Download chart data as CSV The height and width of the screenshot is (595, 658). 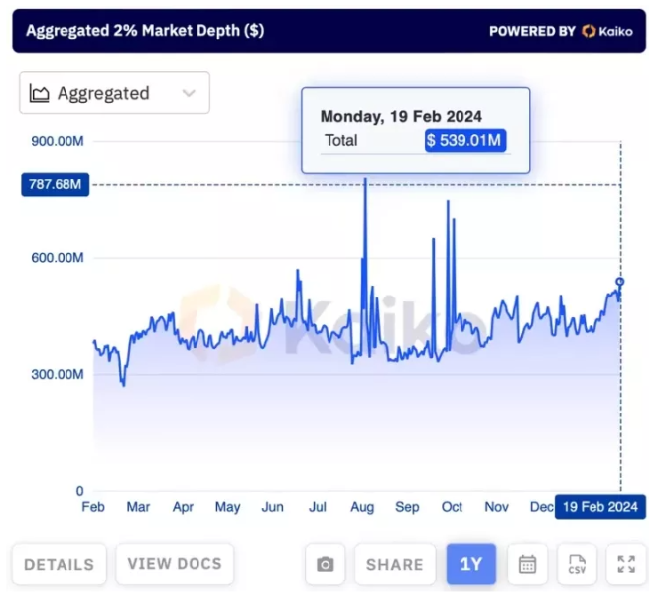[577, 564]
